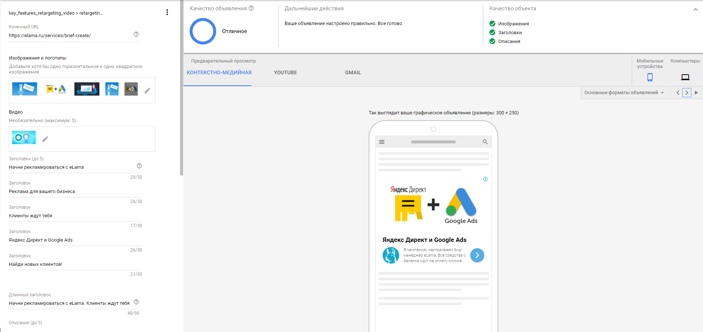This screenshot has height=332, width=703.
Task: Open the ad quality help tooltip
Action: coord(251,8)
